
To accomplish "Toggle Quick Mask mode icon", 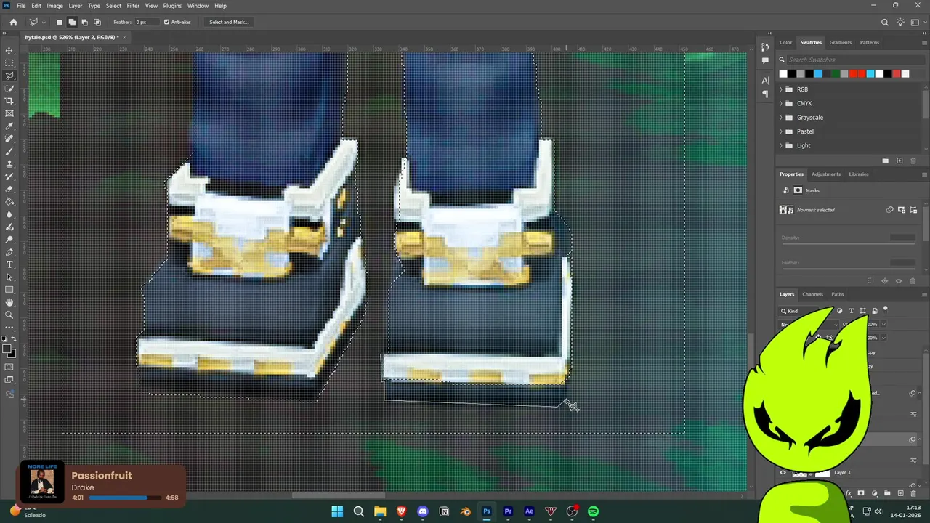I will (x=9, y=368).
